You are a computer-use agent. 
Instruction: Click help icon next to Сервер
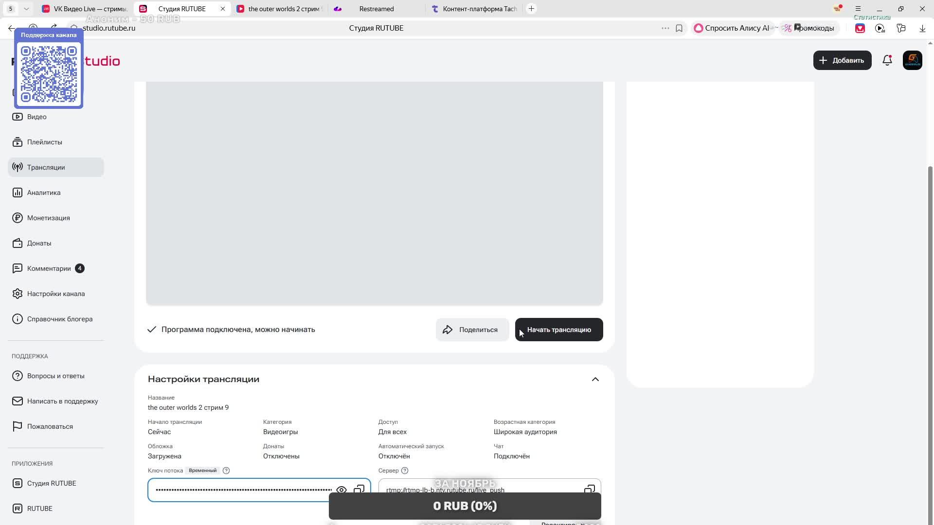405,471
